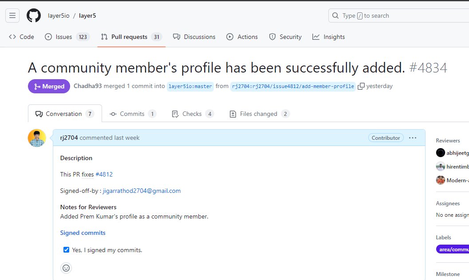This screenshot has height=280, width=469.
Task: Open the layer5 repository link
Action: 87,16
